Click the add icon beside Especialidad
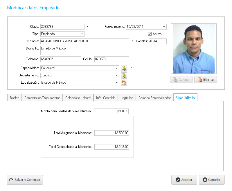 [x=124, y=68]
